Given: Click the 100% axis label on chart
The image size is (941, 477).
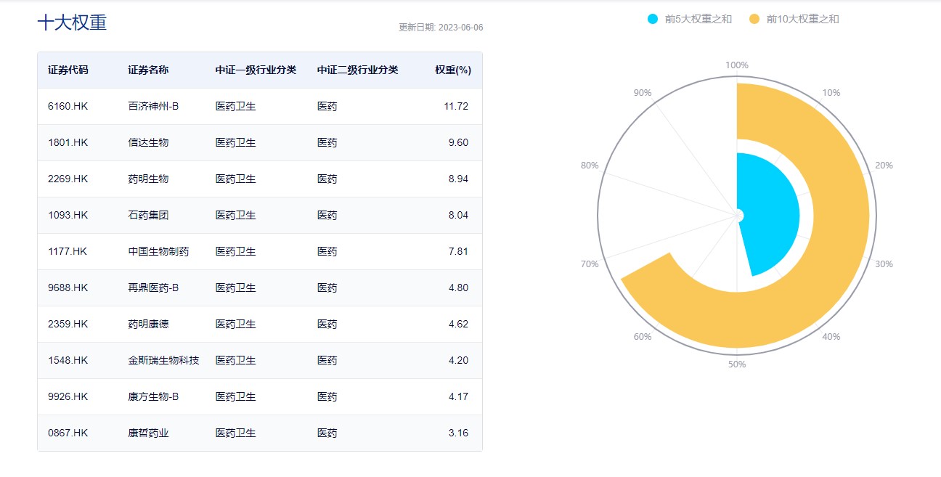Looking at the screenshot, I should [x=737, y=65].
